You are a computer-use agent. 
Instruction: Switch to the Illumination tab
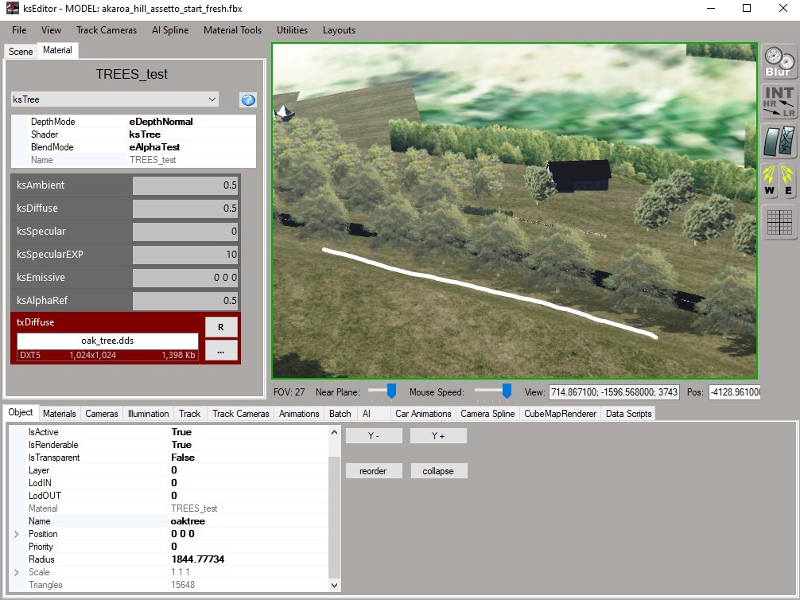[x=148, y=414]
